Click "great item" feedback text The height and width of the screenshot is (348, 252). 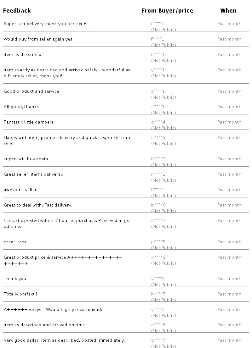pos(15,242)
